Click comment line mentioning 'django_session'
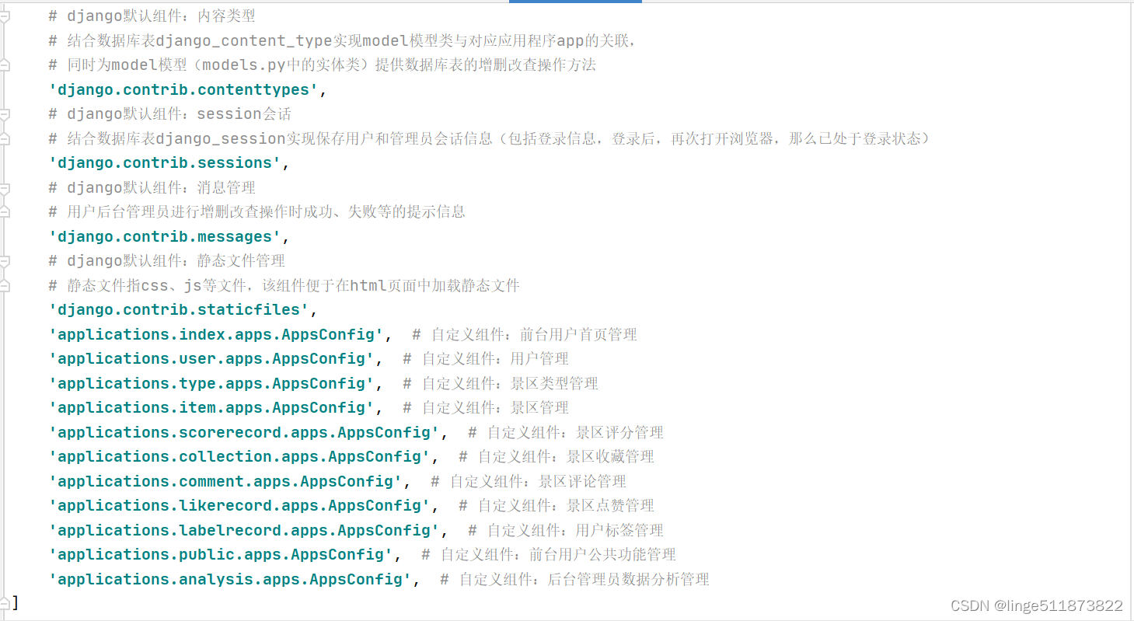The image size is (1134, 621). tap(489, 139)
